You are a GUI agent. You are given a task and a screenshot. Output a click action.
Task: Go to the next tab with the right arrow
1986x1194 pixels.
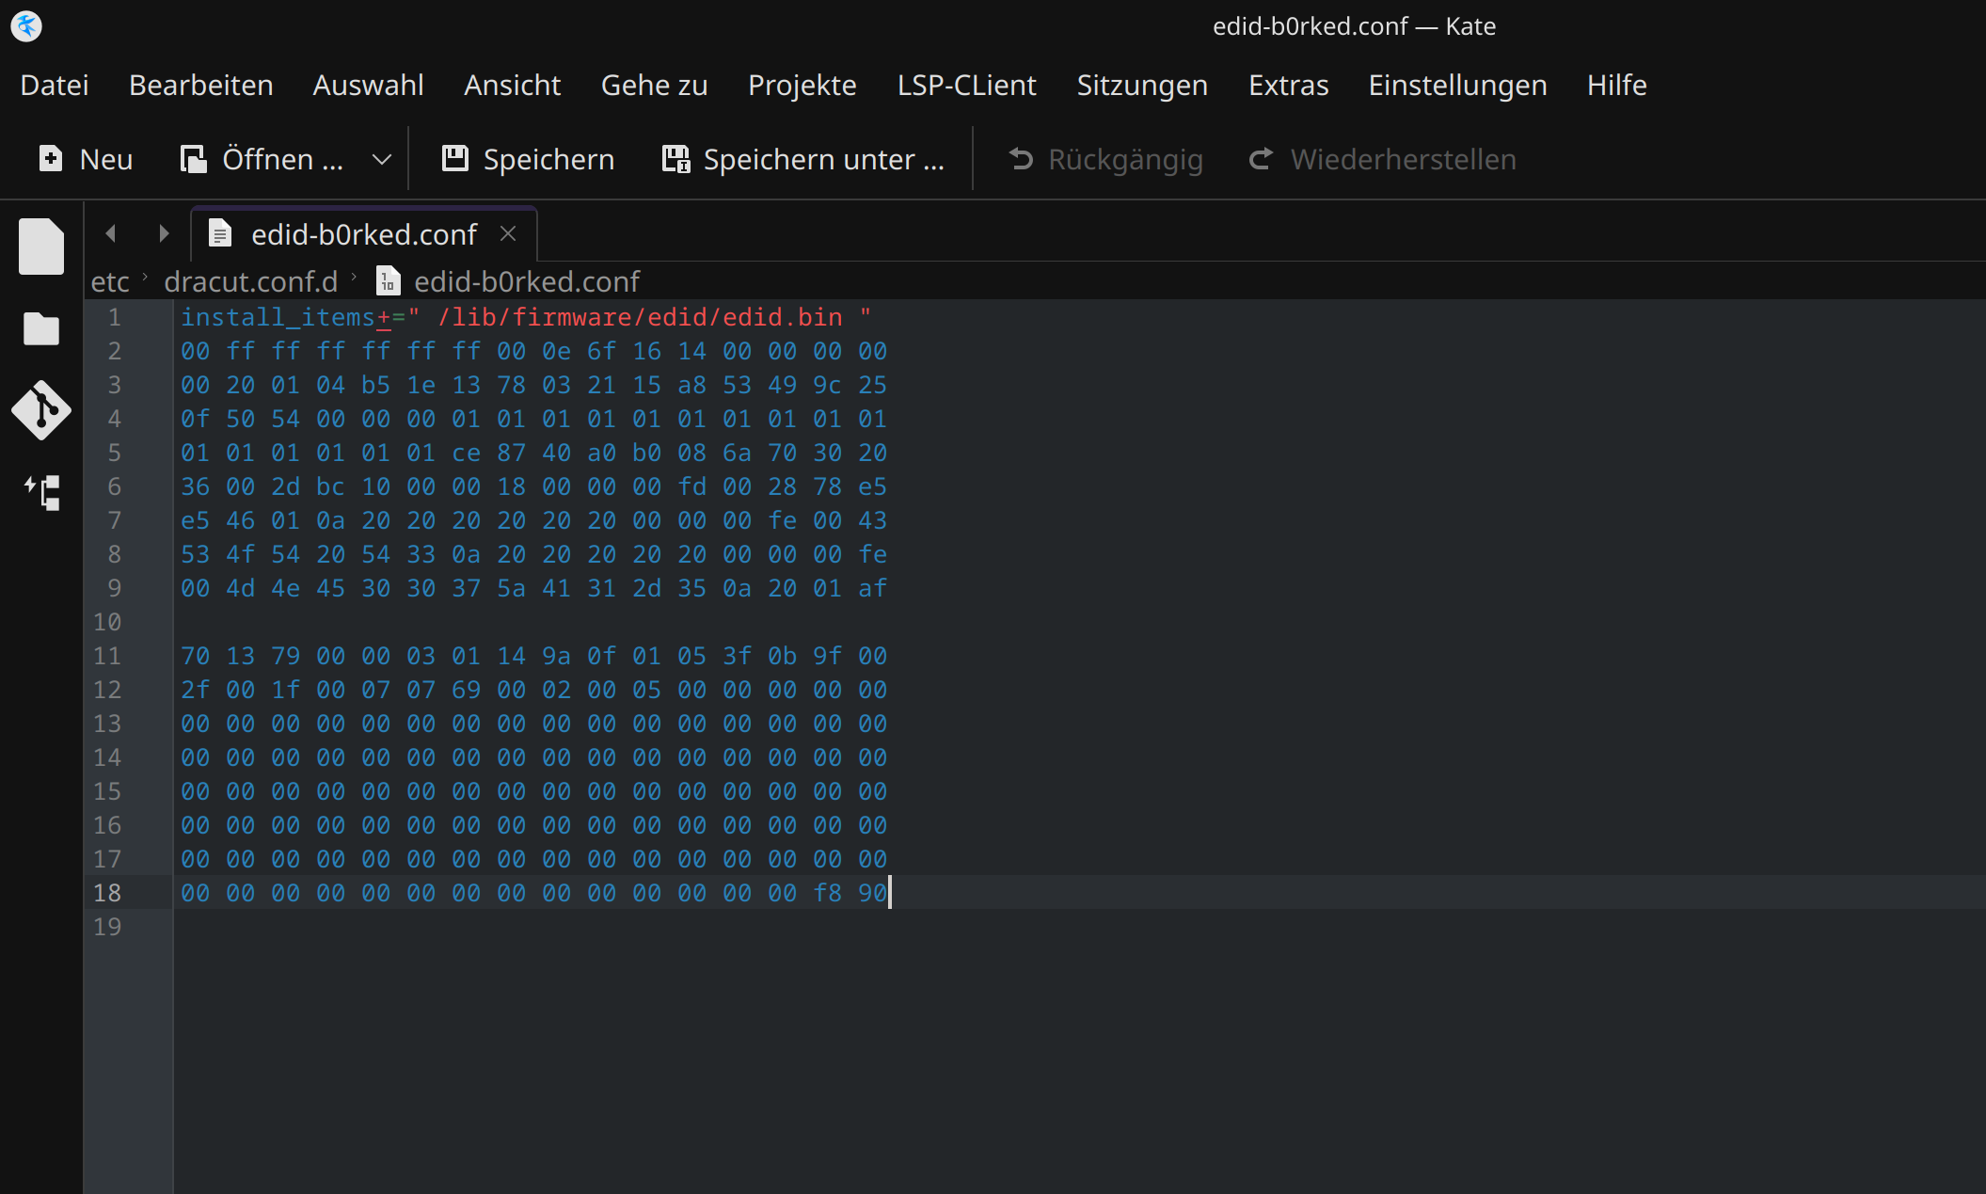(x=164, y=233)
